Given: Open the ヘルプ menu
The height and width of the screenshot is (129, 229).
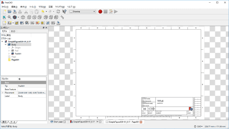Looking at the screenshot, I should tap(71, 7).
